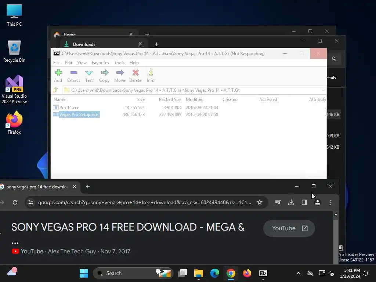This screenshot has height=282, width=376.
Task: Close the Downloads tab in File Explorer
Action: click(141, 44)
